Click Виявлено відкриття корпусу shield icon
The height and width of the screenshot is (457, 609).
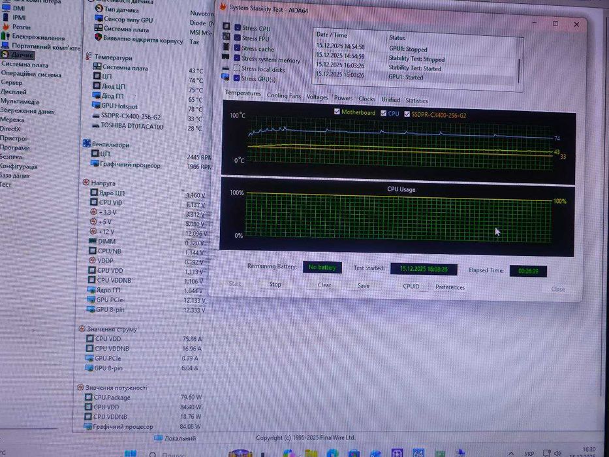(x=99, y=37)
